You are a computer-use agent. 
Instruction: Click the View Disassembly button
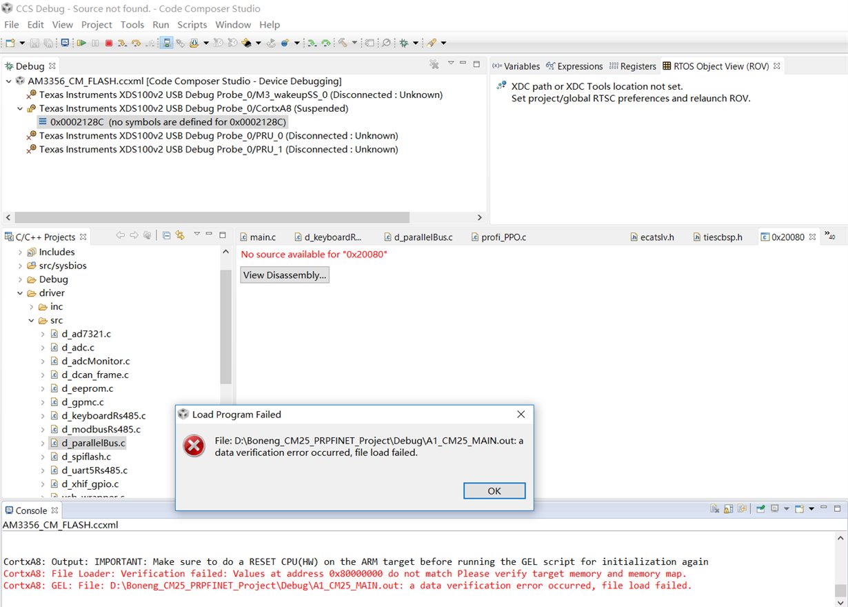285,275
